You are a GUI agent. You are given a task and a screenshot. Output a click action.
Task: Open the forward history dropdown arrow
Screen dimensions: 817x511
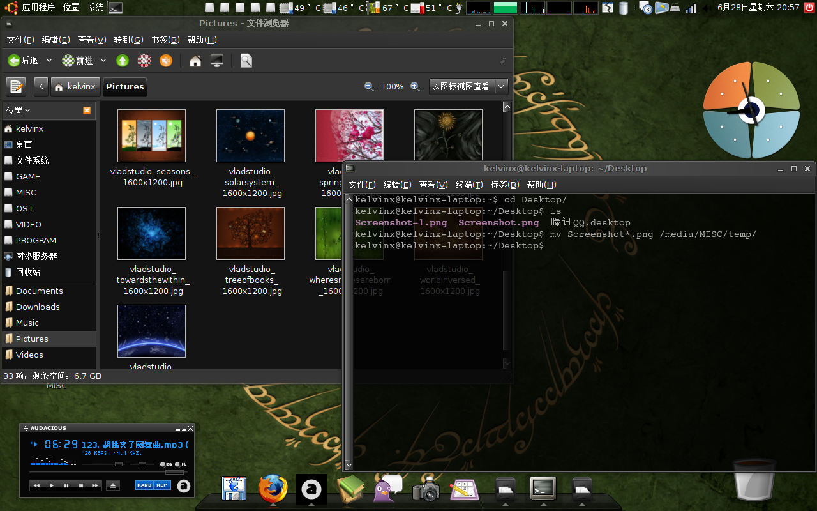coord(103,61)
